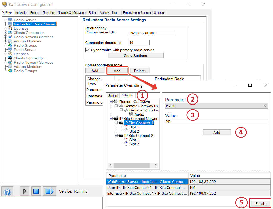Select the Interface - IP Site Connect 1 row
This screenshot has width=273, height=209.
(188, 193)
